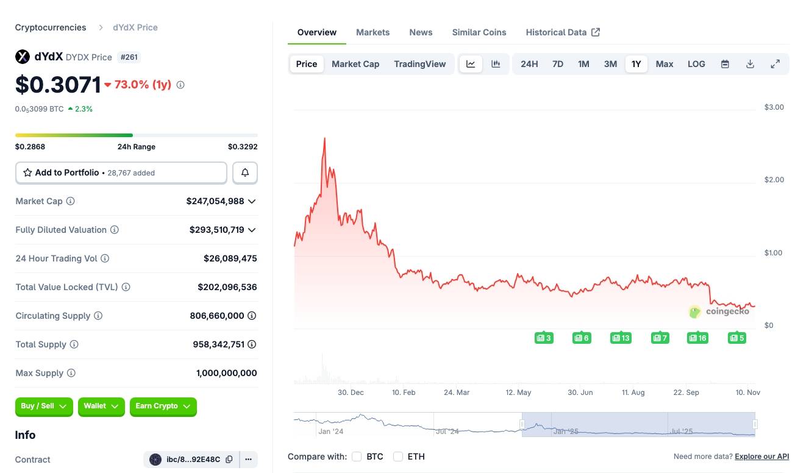The image size is (809, 473).
Task: Toggle the LOG scale option
Action: (696, 64)
